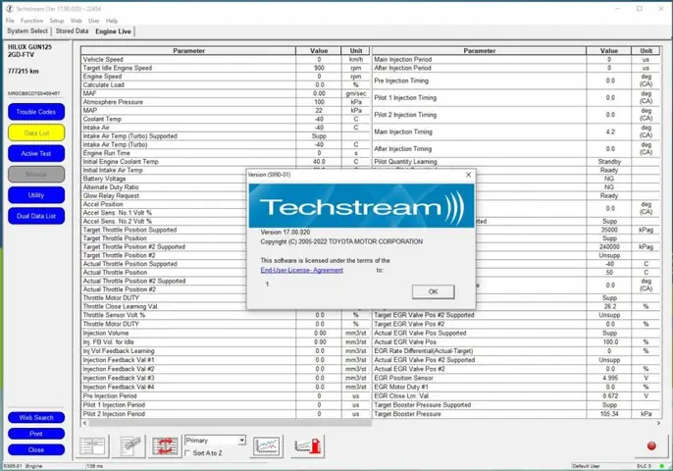Close the Version dialog with X

coord(468,175)
